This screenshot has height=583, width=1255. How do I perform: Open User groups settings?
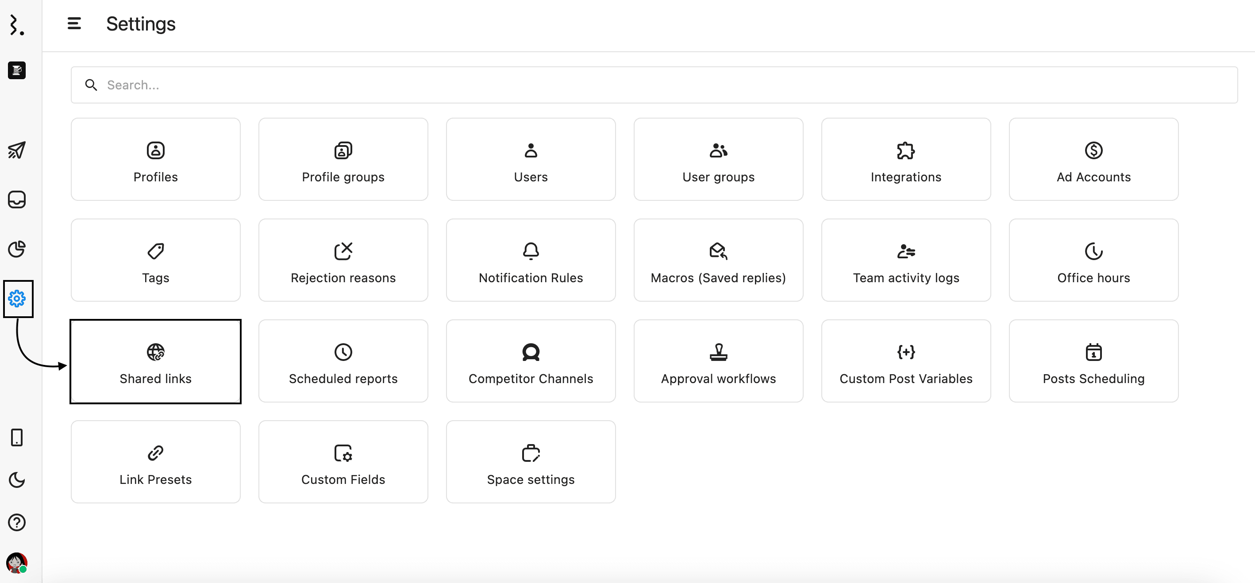(718, 159)
